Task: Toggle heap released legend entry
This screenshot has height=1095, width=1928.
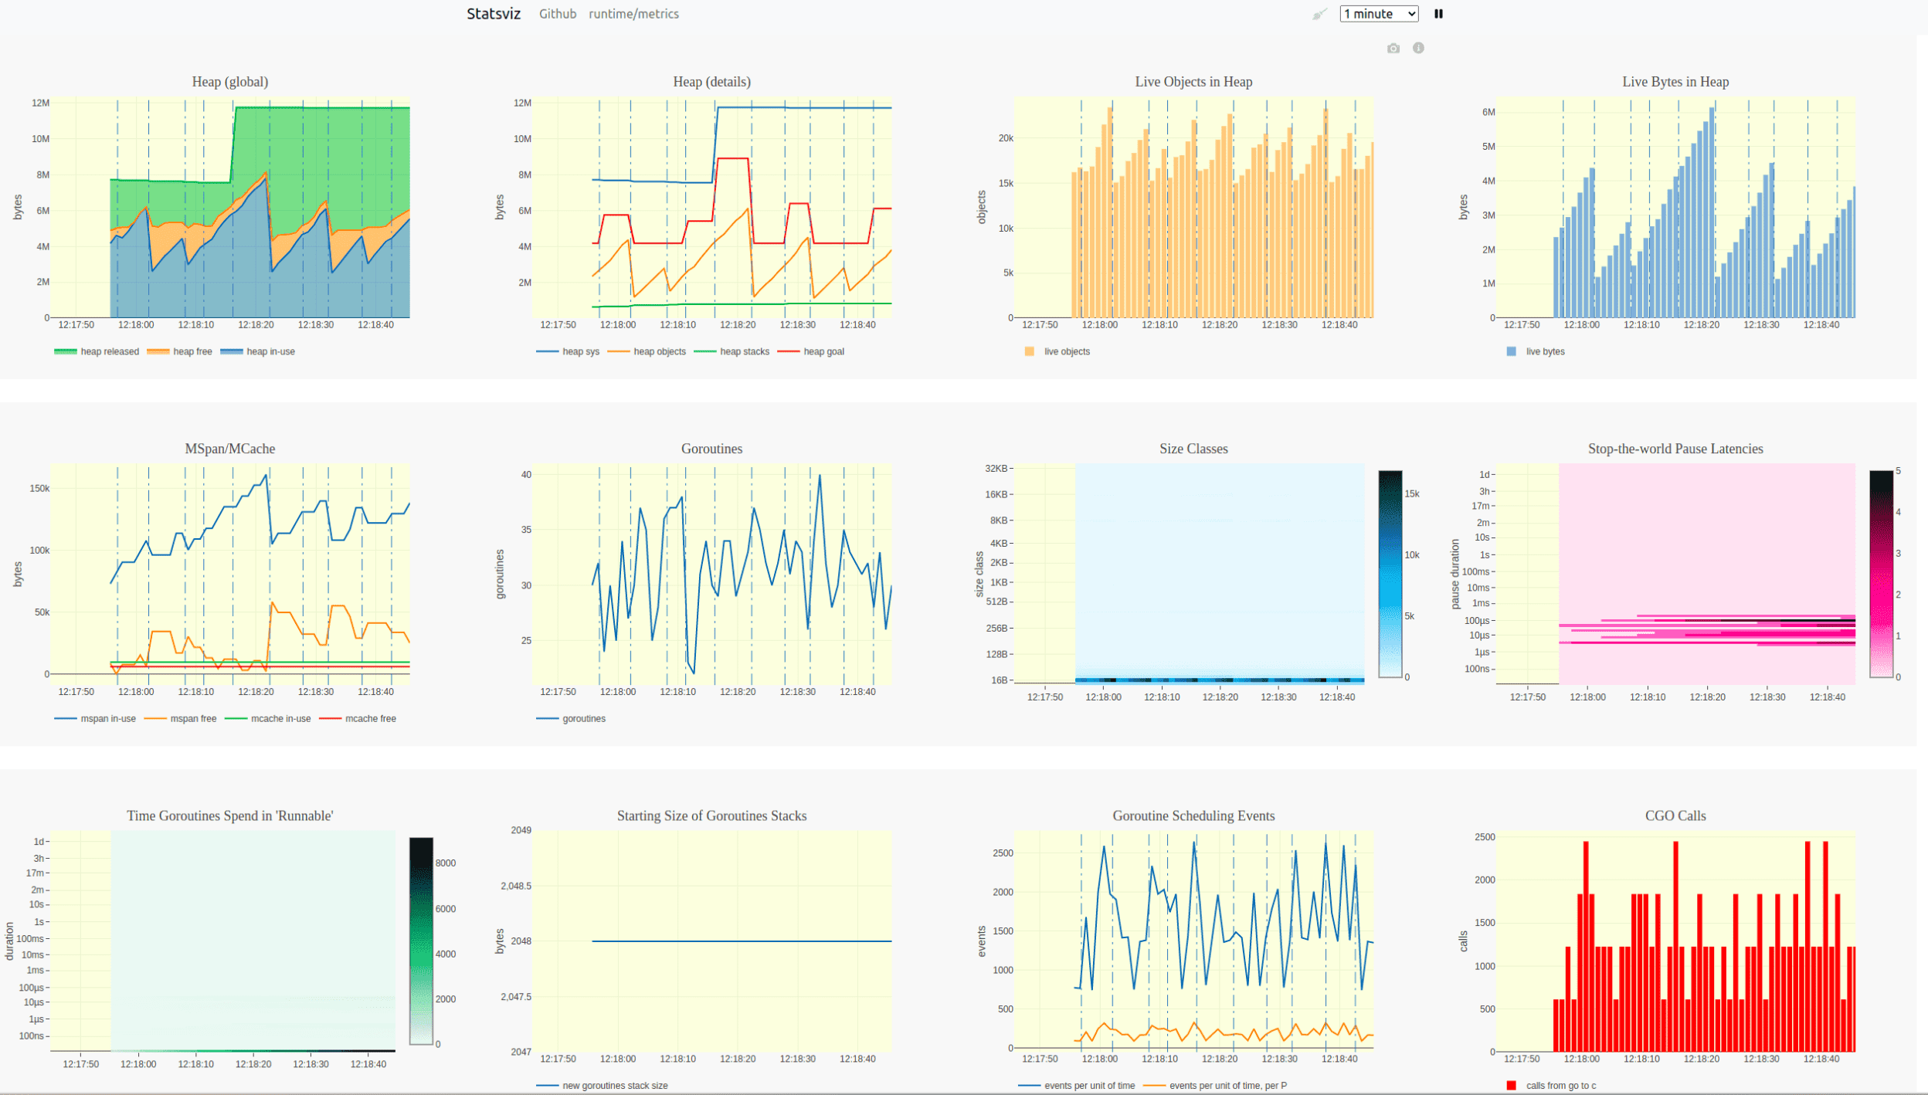Action: (109, 351)
